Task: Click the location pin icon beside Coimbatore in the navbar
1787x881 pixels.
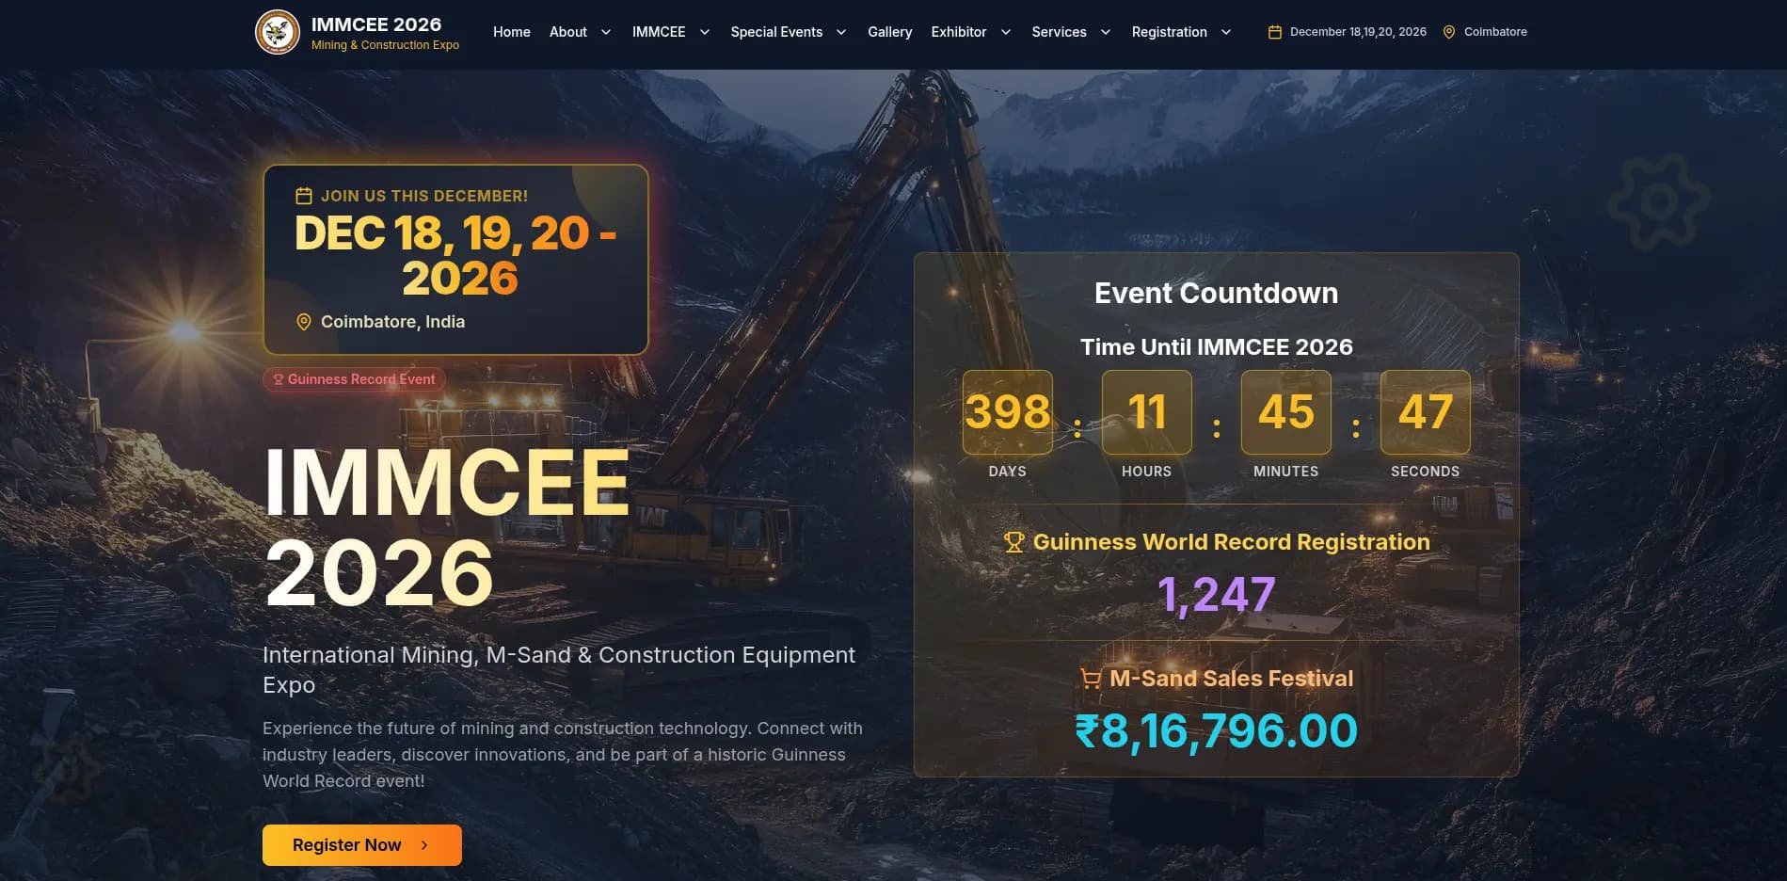Action: [x=1449, y=32]
